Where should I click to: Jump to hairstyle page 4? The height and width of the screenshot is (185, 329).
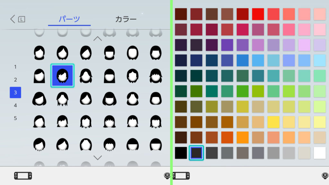point(15,105)
